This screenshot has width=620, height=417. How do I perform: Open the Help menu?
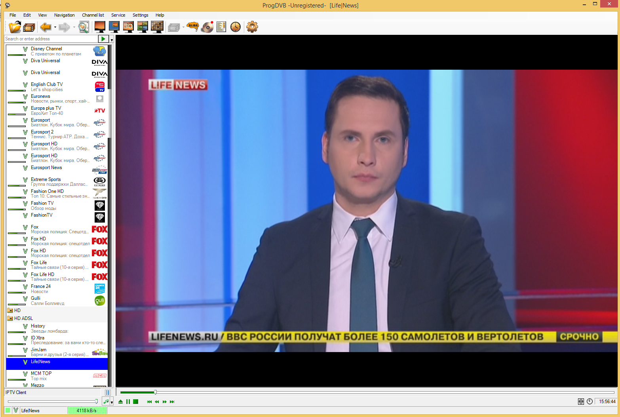tap(160, 15)
